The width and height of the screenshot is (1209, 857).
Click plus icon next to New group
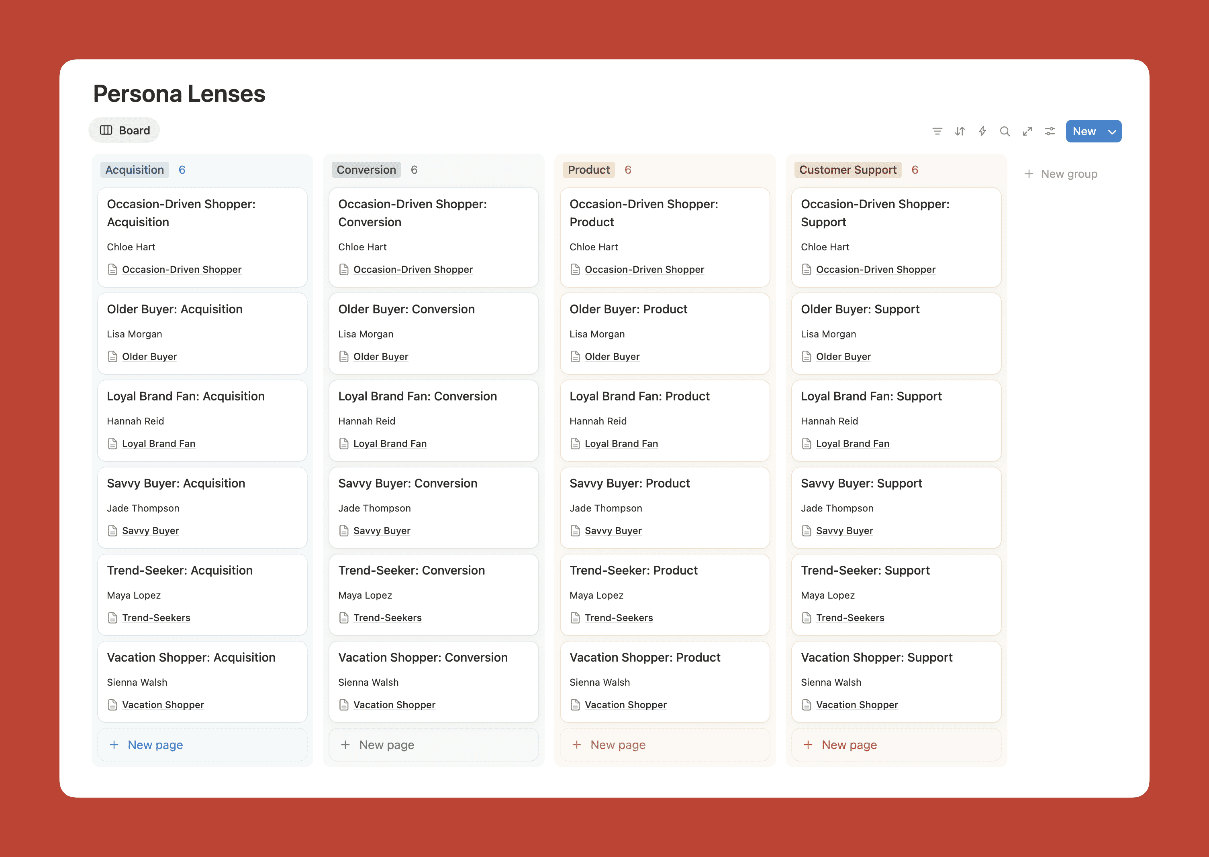point(1029,174)
